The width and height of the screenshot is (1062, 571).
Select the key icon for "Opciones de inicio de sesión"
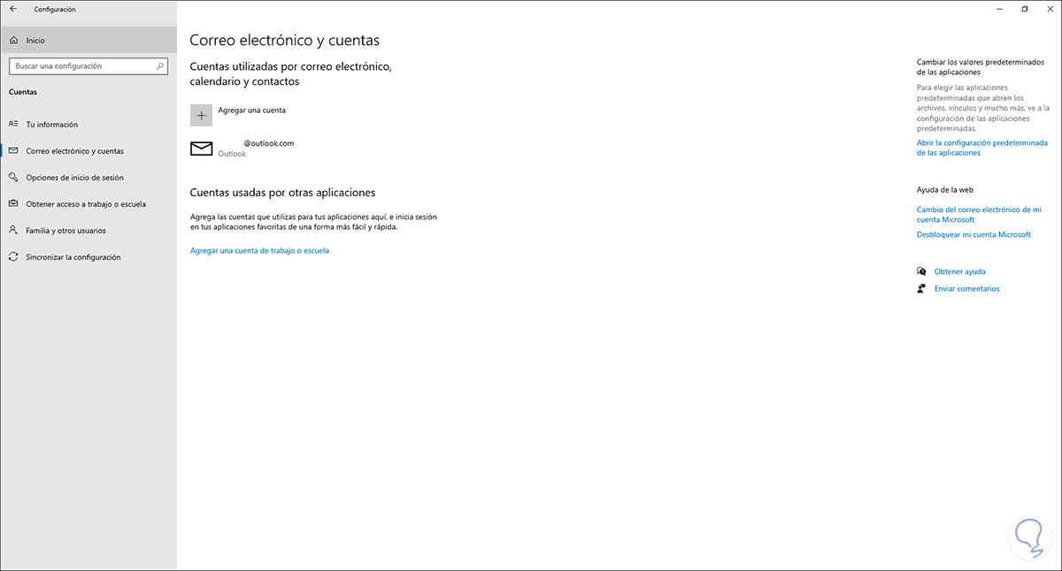16,177
